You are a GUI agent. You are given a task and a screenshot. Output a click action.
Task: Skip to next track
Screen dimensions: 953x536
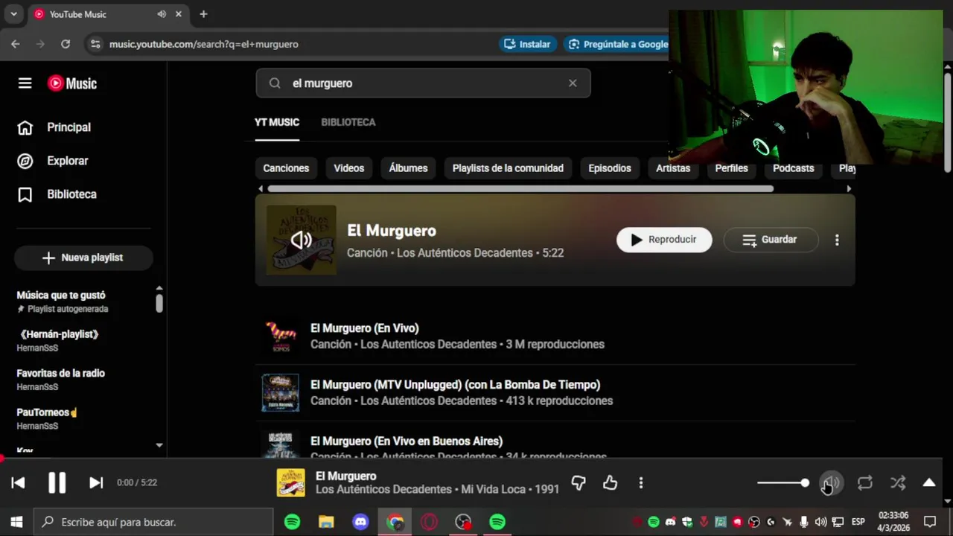point(96,482)
